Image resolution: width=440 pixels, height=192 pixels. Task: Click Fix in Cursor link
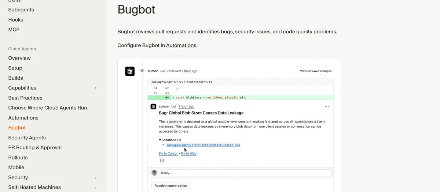click(168, 154)
